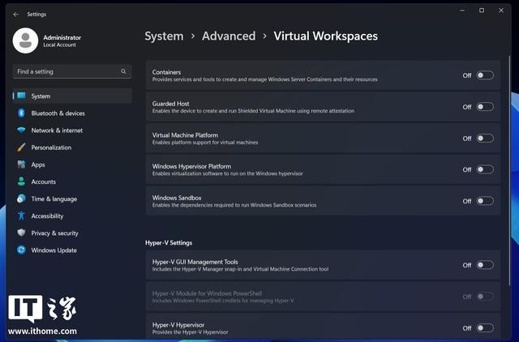519x342 pixels.
Task: Click the search magnifier icon
Action: tap(123, 71)
